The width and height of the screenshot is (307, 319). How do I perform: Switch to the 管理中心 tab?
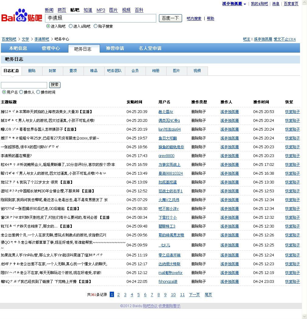(x=51, y=48)
